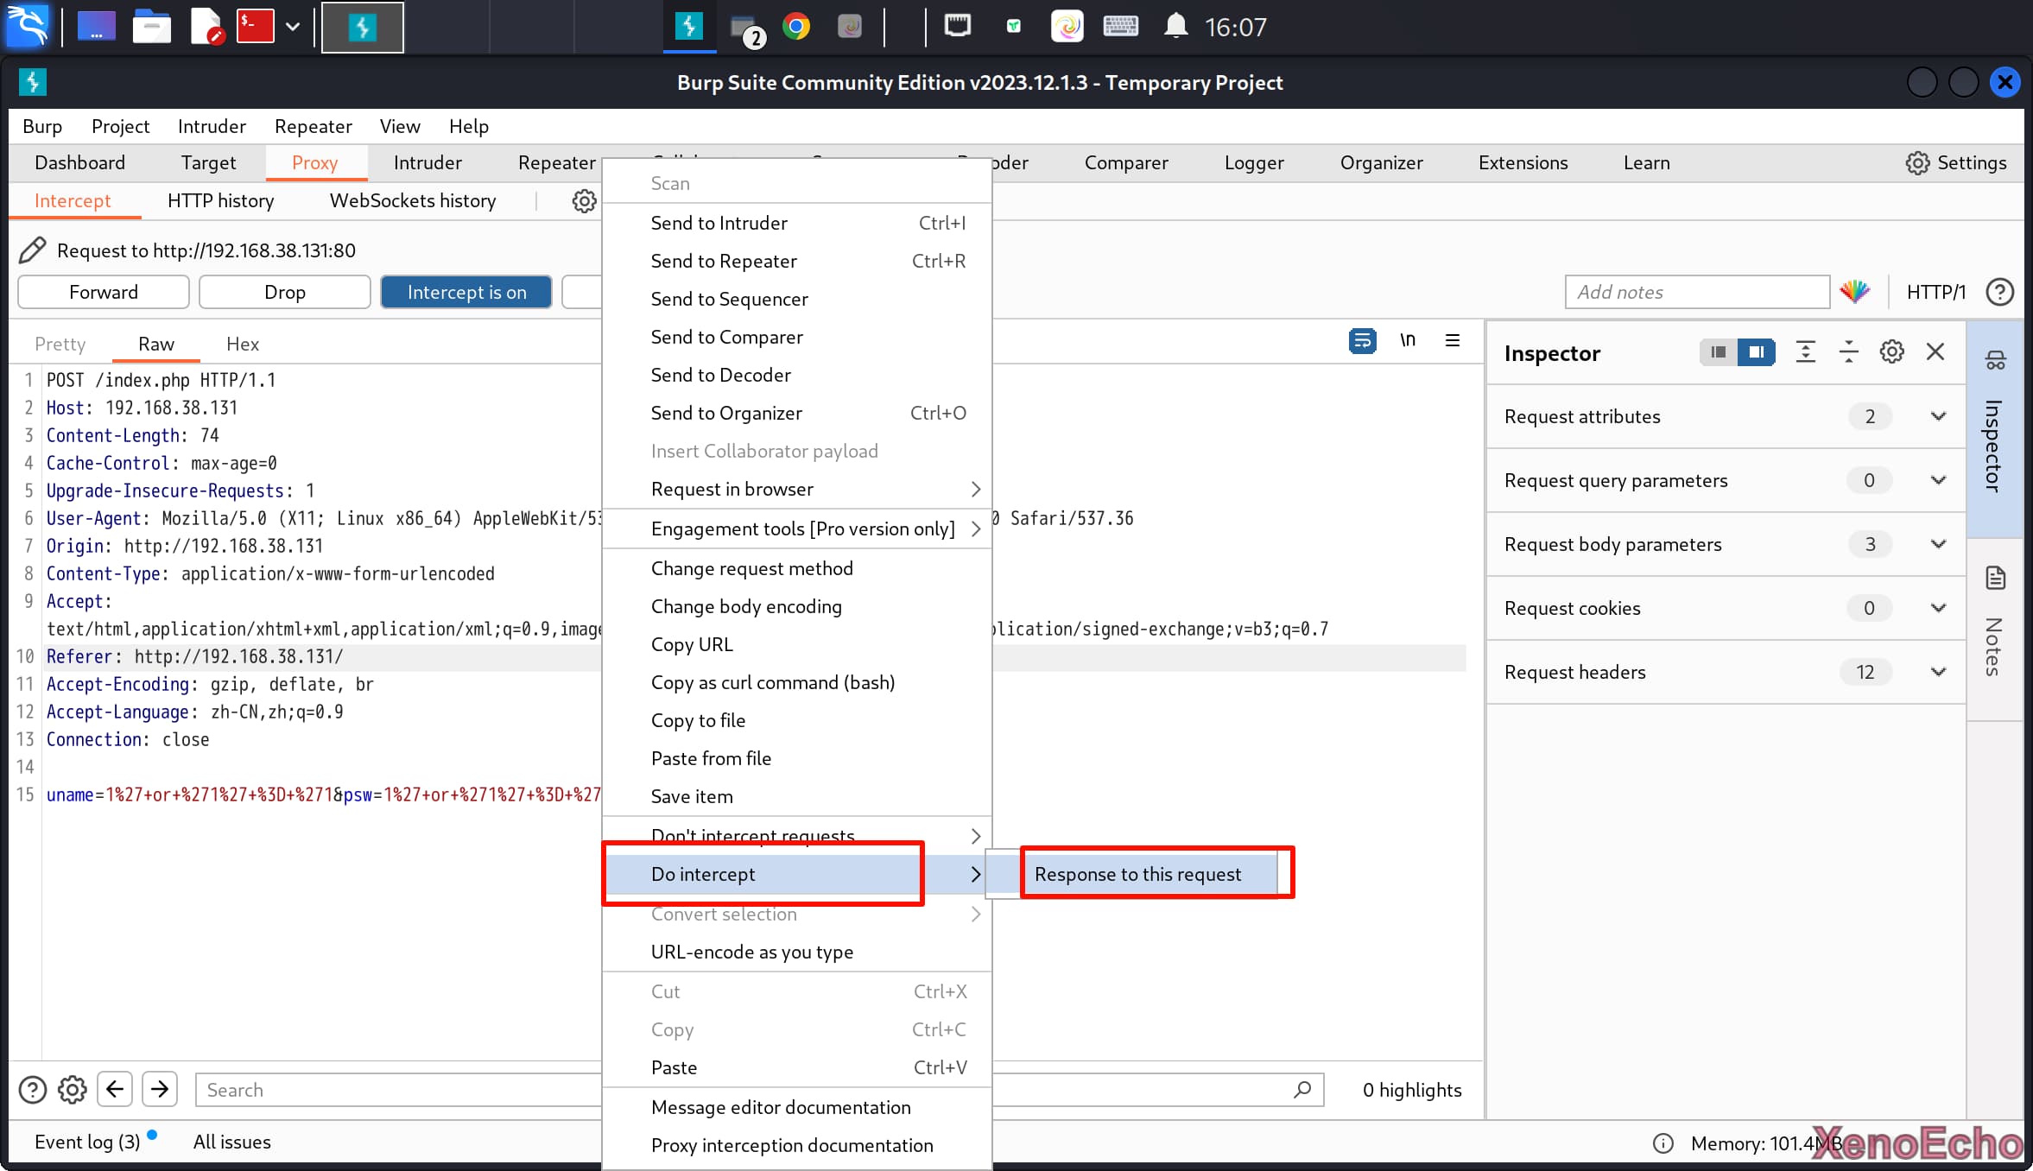Expand Request headers section chevron
The height and width of the screenshot is (1171, 2033).
point(1938,672)
